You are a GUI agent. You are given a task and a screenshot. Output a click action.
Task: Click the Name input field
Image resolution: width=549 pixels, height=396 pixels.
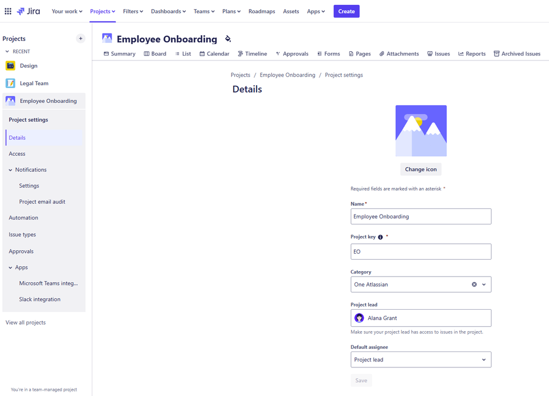[x=421, y=217]
